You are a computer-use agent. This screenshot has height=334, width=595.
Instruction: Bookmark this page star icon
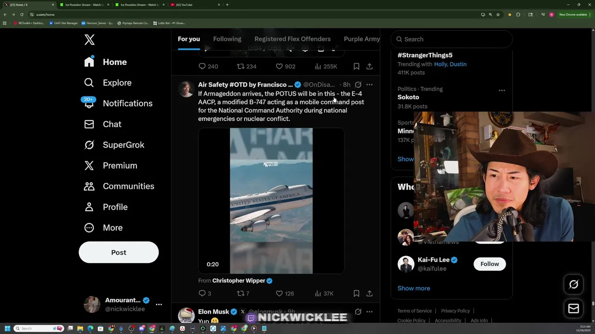point(498,14)
